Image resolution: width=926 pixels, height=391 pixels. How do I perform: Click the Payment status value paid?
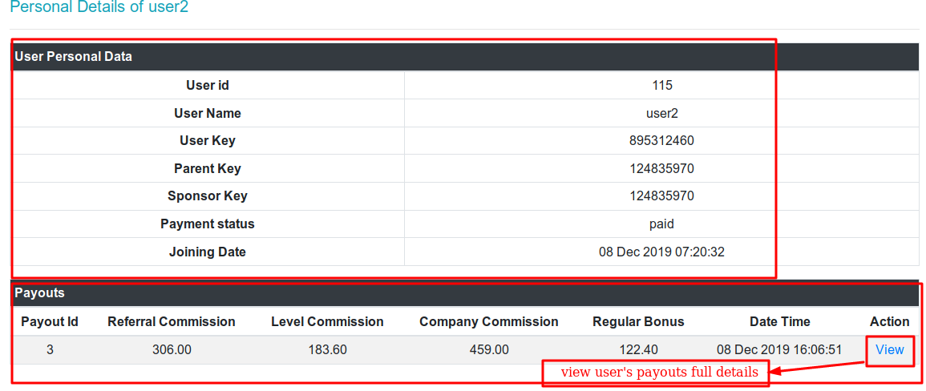coord(661,224)
